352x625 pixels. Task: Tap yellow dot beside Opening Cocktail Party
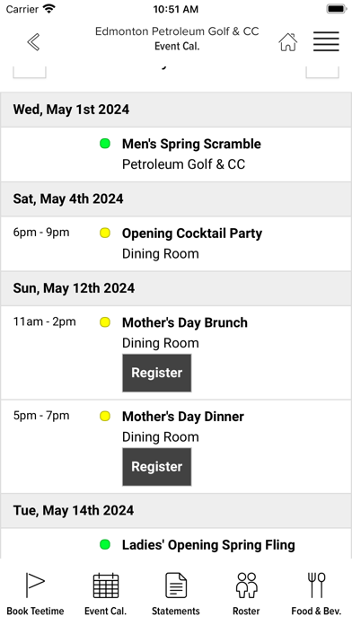105,233
